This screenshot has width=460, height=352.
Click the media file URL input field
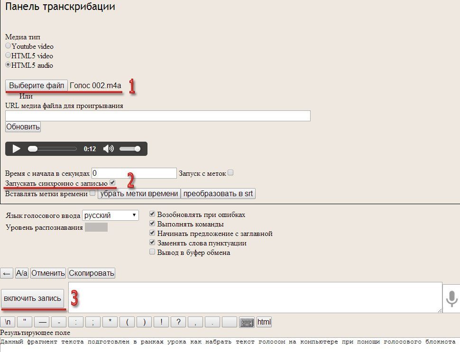[x=157, y=116]
